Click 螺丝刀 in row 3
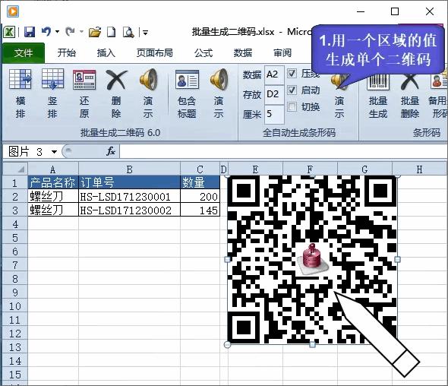Screen dimensions: 448x386 pos(53,210)
